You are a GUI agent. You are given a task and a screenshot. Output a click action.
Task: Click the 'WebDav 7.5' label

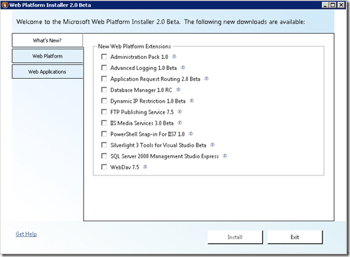click(124, 167)
